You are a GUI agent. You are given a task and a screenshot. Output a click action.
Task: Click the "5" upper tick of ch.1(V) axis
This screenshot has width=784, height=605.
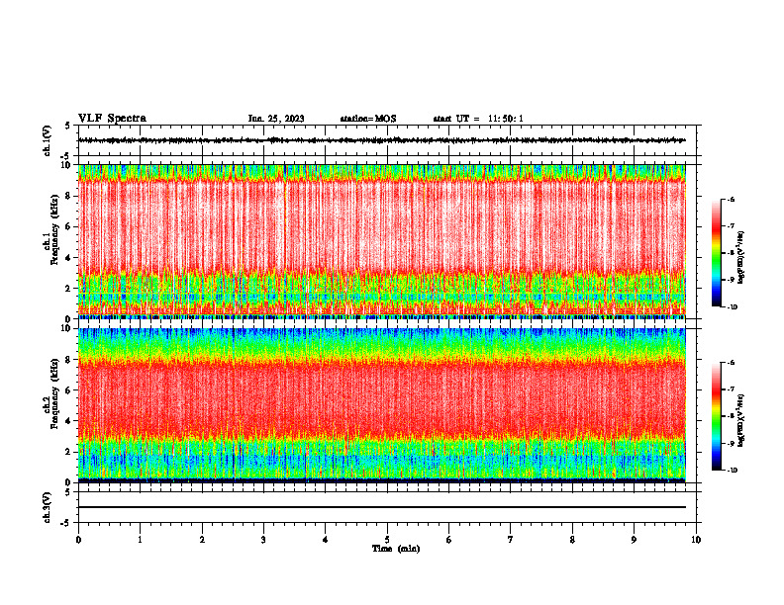[68, 127]
